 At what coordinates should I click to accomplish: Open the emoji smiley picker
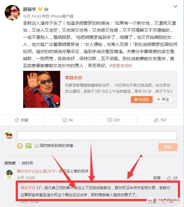tap(20, 146)
